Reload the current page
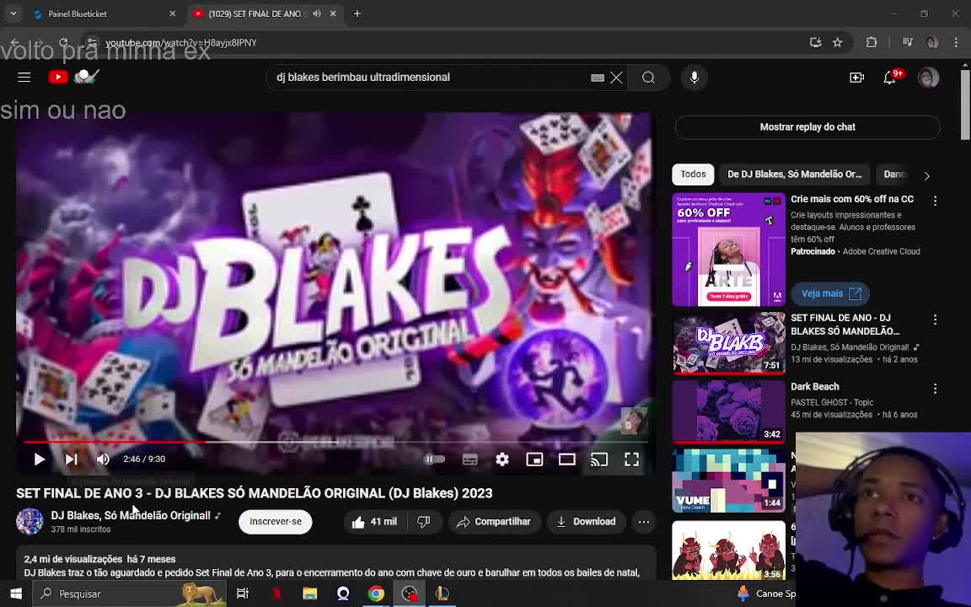This screenshot has width=971, height=607. [x=63, y=43]
